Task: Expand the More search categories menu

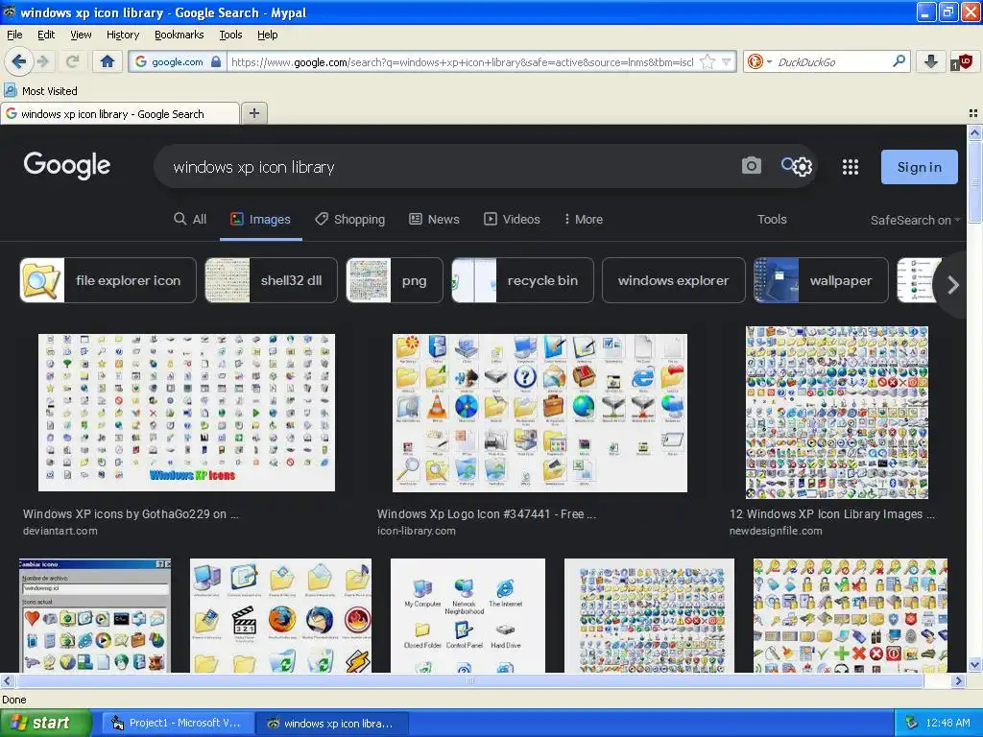Action: [x=584, y=220]
